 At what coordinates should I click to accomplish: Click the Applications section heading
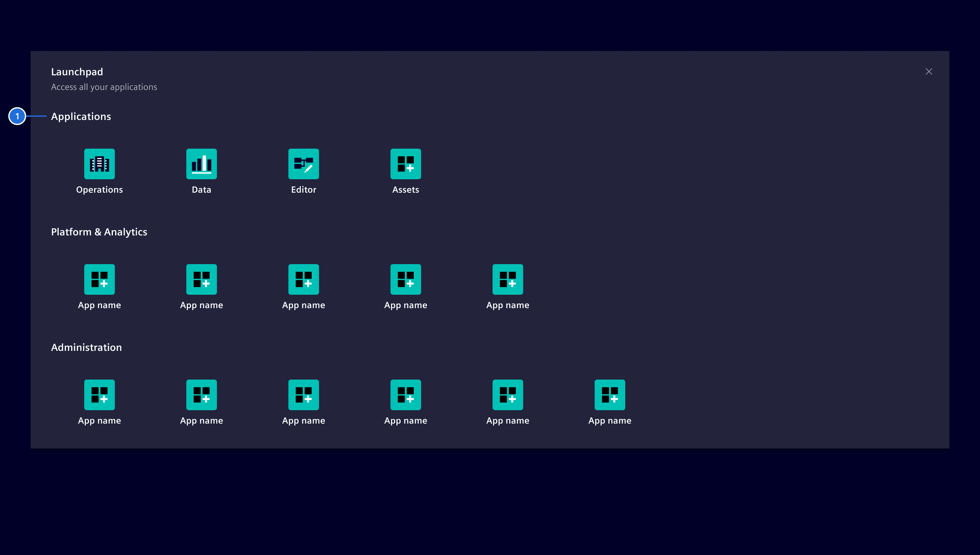click(x=81, y=116)
